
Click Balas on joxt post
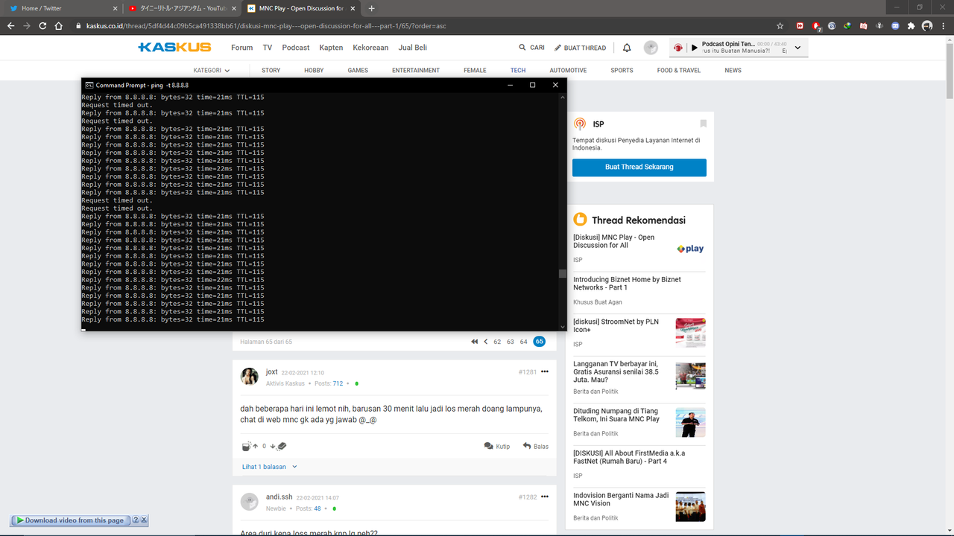point(535,446)
